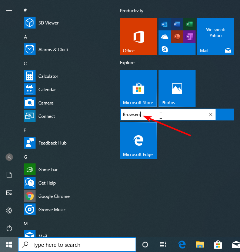This screenshot has width=240, height=252.
Task: Open the Photos tile
Action: pyautogui.click(x=177, y=89)
